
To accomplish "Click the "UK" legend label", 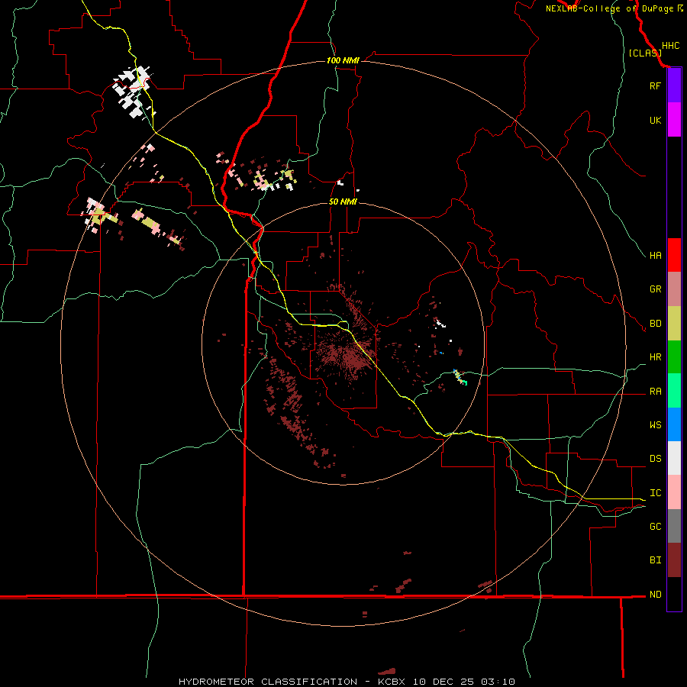I will click(655, 120).
